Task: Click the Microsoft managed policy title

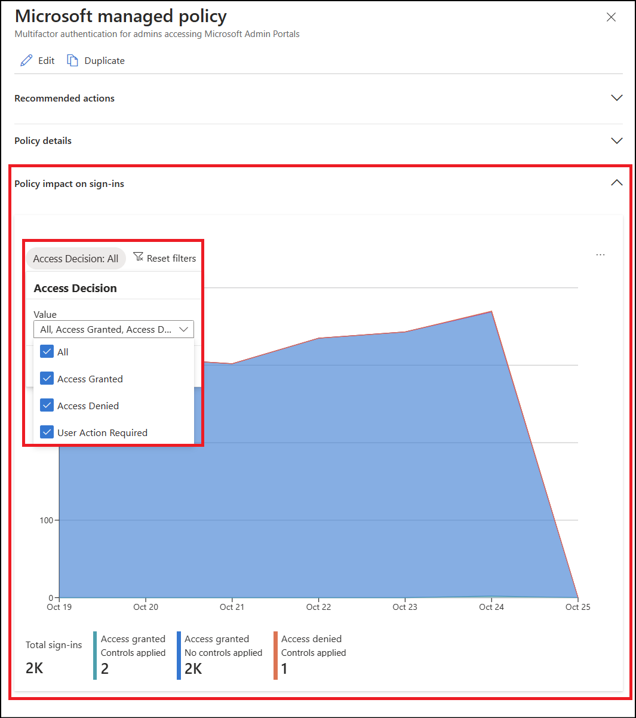Action: 121,16
